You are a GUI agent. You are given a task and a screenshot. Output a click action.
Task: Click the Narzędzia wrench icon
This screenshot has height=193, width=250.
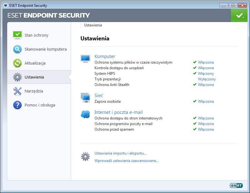[17, 91]
